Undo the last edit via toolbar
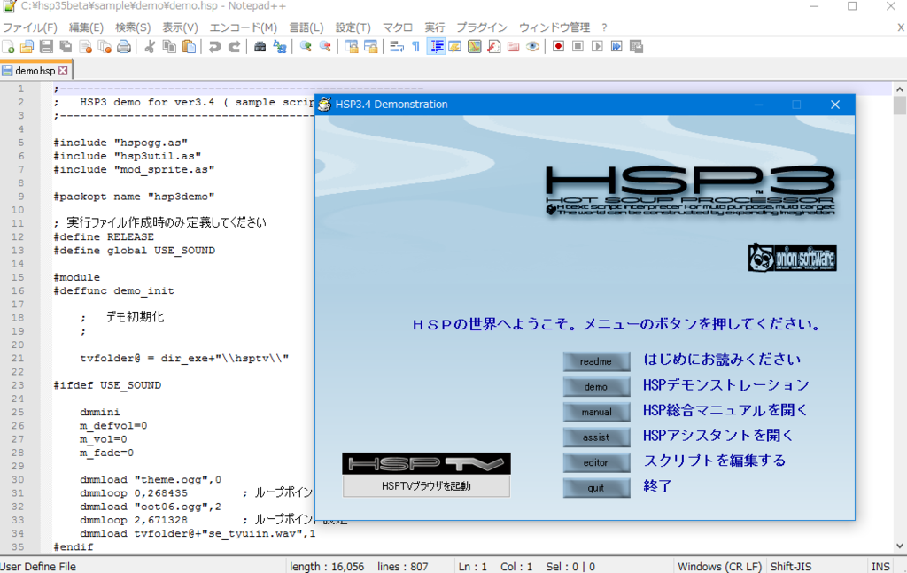The image size is (907, 573). click(214, 47)
